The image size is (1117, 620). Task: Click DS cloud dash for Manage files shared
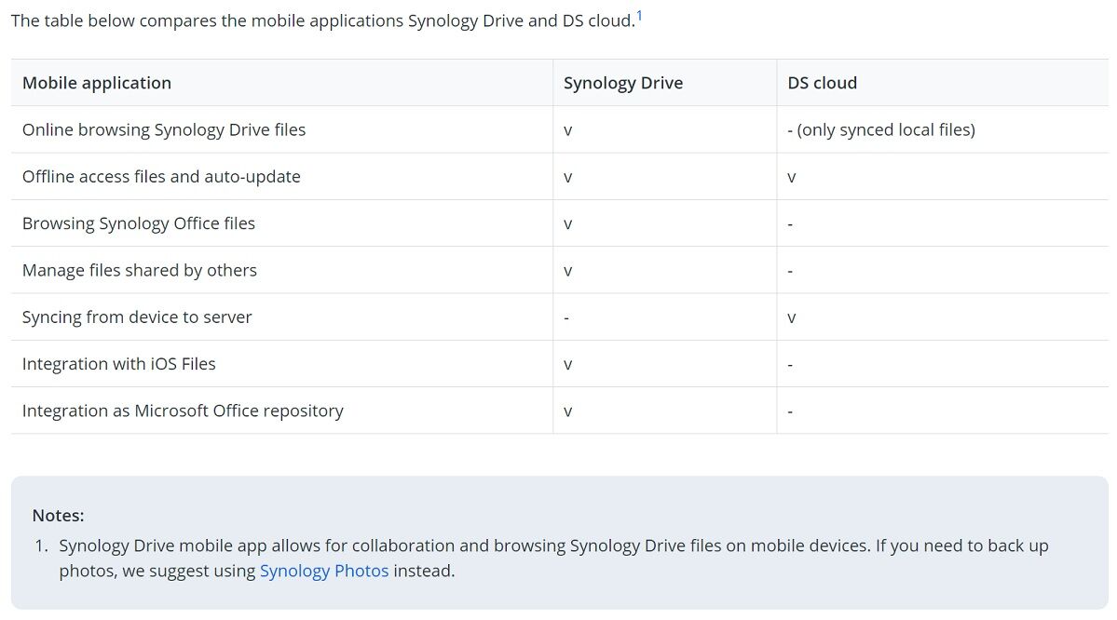[790, 272]
